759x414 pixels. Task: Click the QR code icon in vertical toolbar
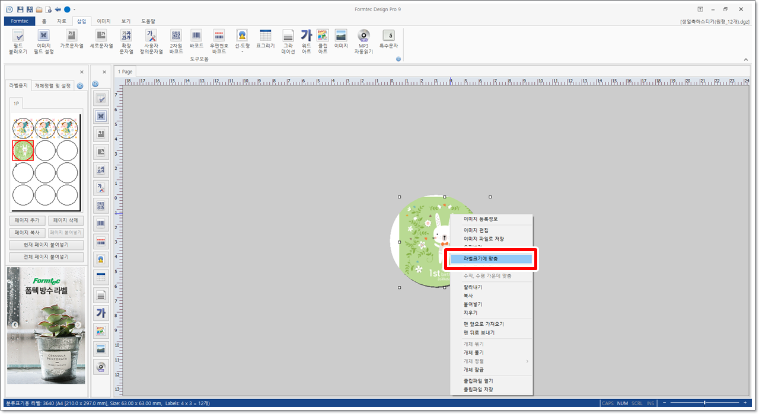click(x=101, y=206)
